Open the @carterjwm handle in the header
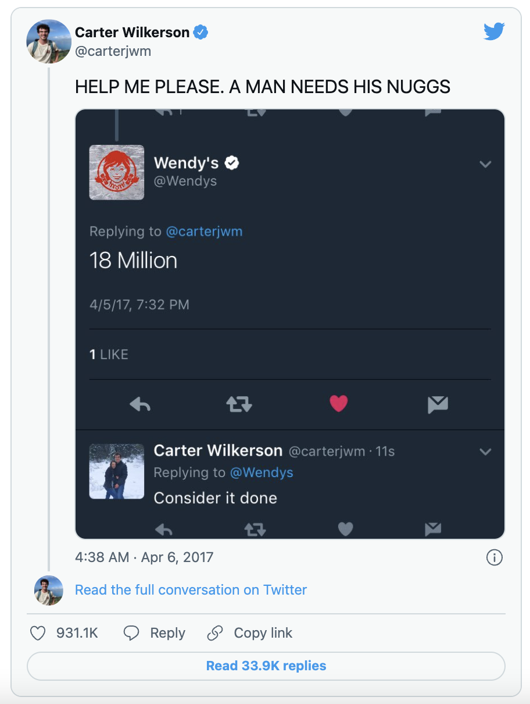The width and height of the screenshot is (530, 704). tap(113, 51)
